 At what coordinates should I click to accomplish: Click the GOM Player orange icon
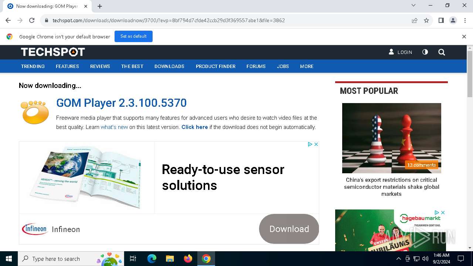pyautogui.click(x=35, y=112)
